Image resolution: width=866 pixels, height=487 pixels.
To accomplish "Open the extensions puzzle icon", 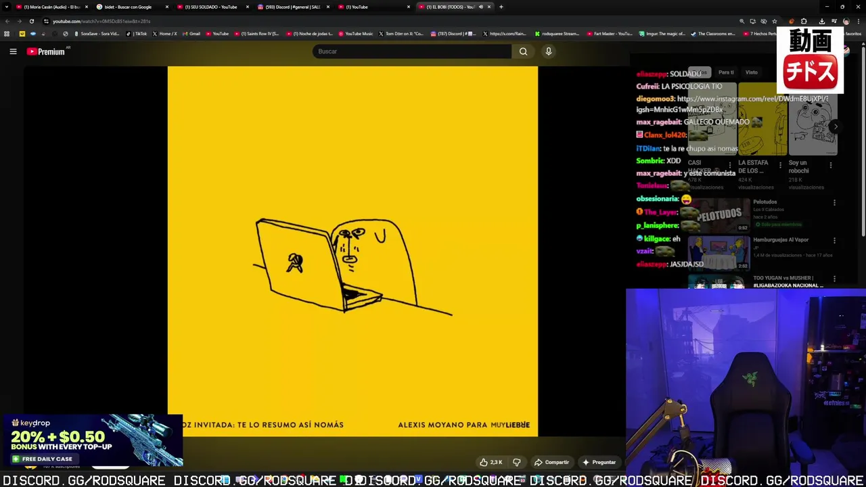I will 804,21.
